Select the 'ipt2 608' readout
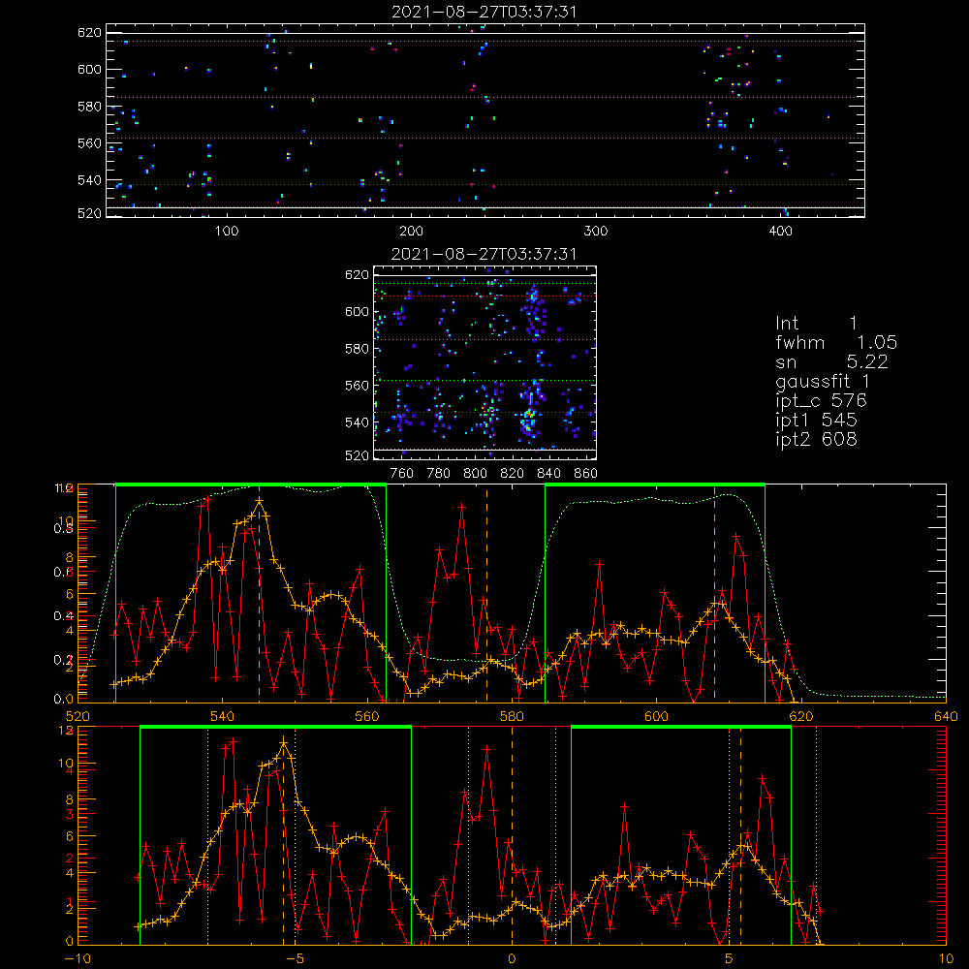This screenshot has height=969, width=969. pos(816,439)
